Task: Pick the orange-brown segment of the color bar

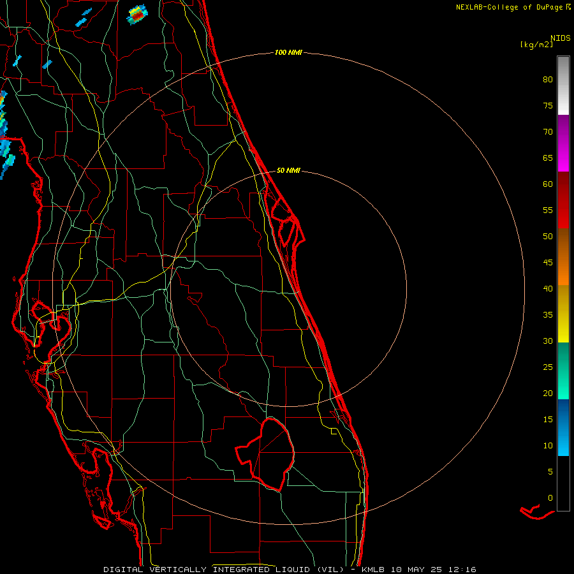Action: click(x=563, y=256)
